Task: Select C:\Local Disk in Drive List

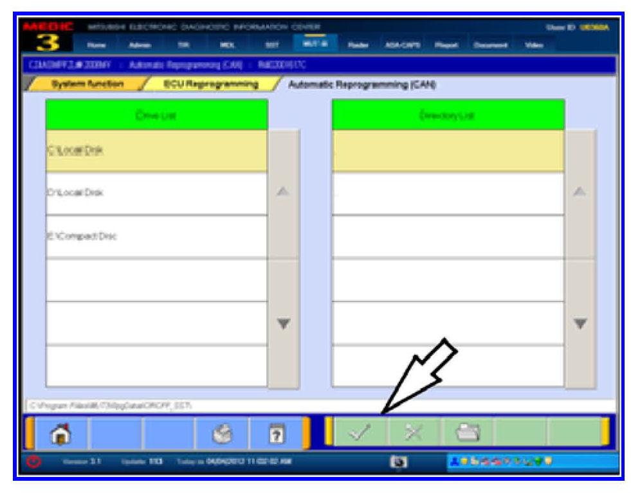Action: tap(156, 150)
